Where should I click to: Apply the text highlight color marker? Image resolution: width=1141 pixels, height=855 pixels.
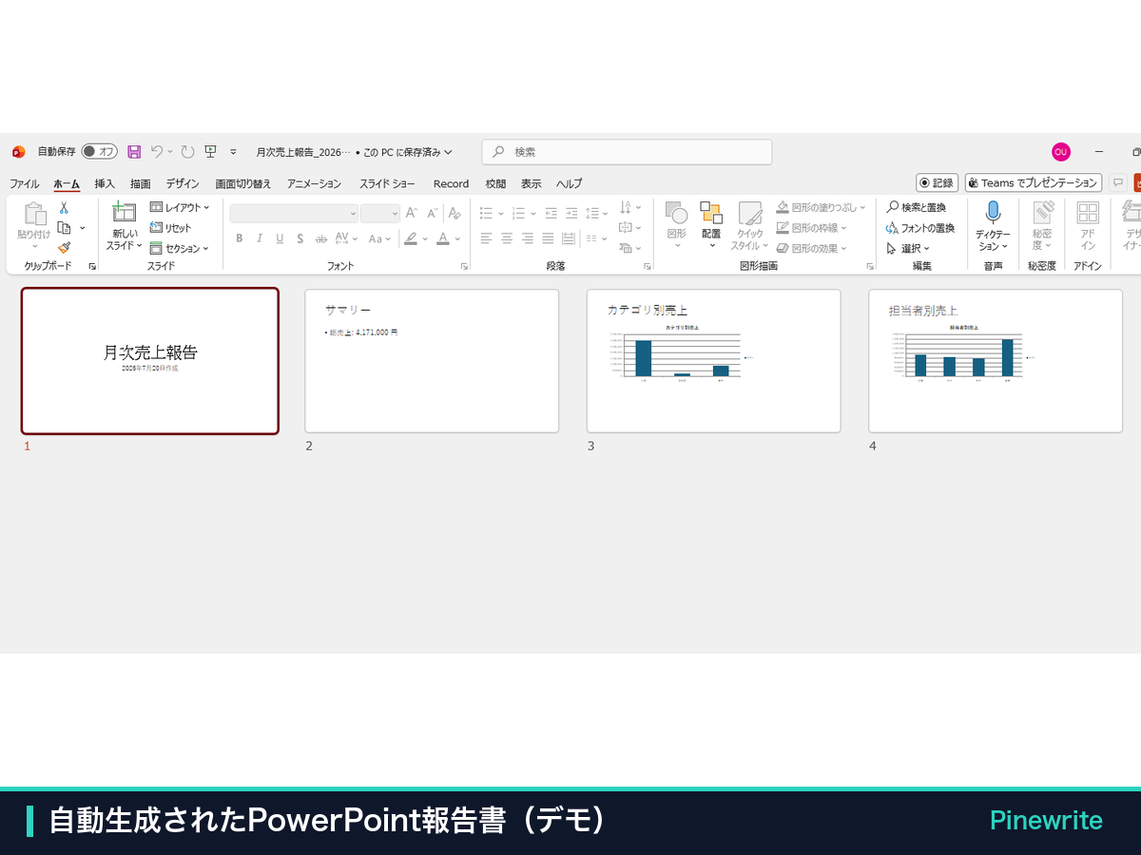[411, 238]
